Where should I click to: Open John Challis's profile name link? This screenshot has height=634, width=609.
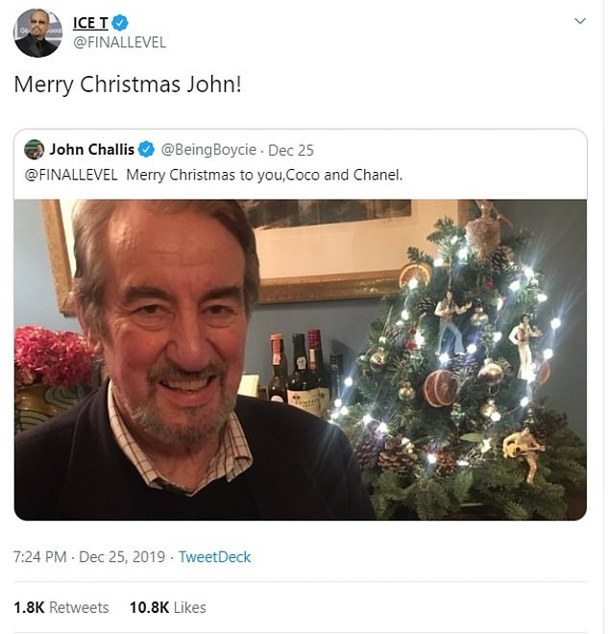(92, 150)
